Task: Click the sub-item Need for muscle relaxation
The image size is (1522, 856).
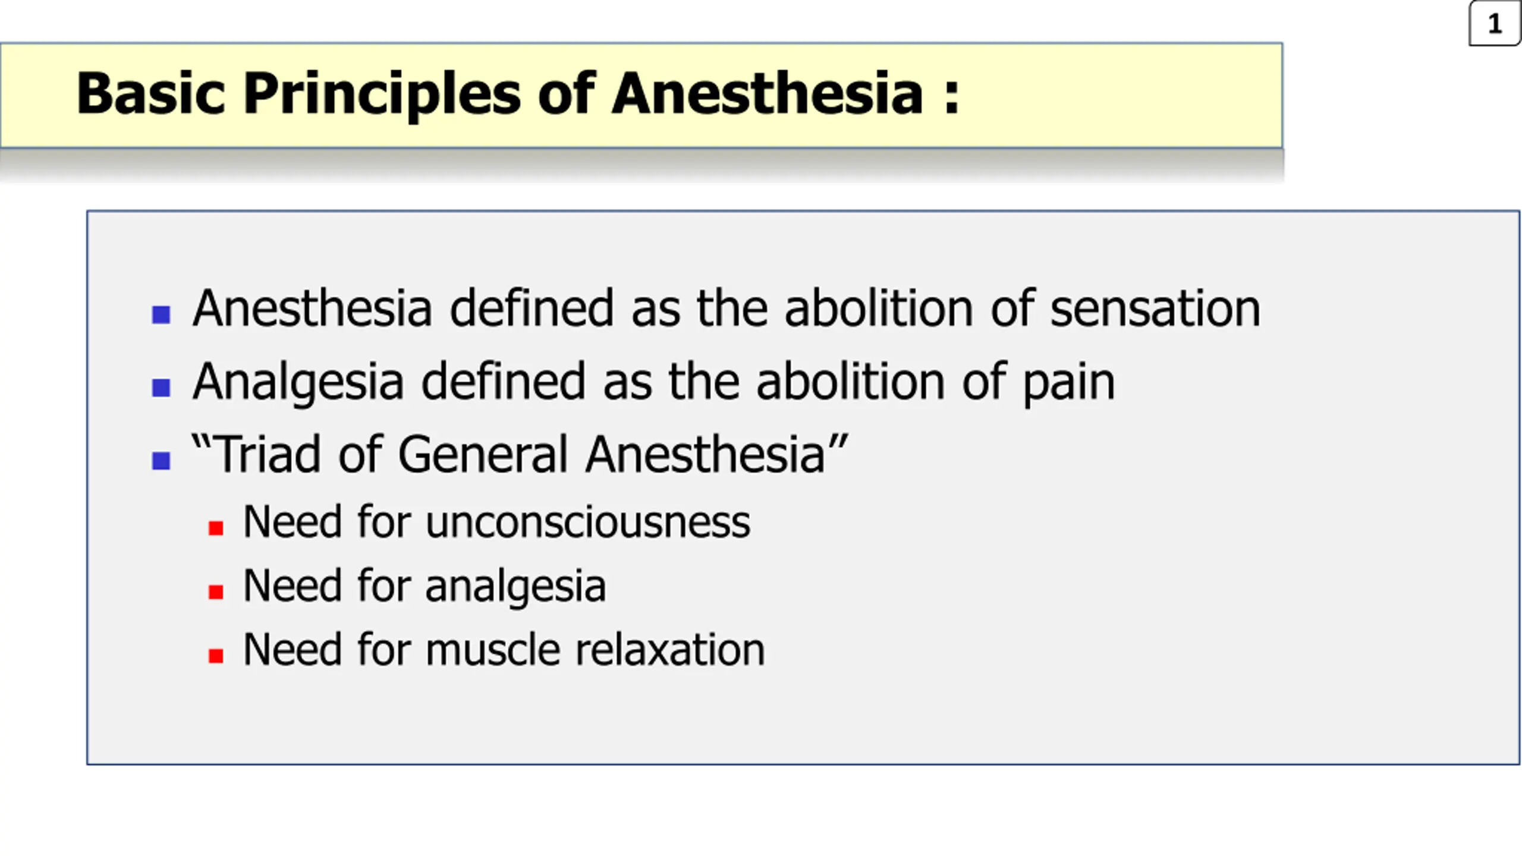Action: [x=504, y=649]
